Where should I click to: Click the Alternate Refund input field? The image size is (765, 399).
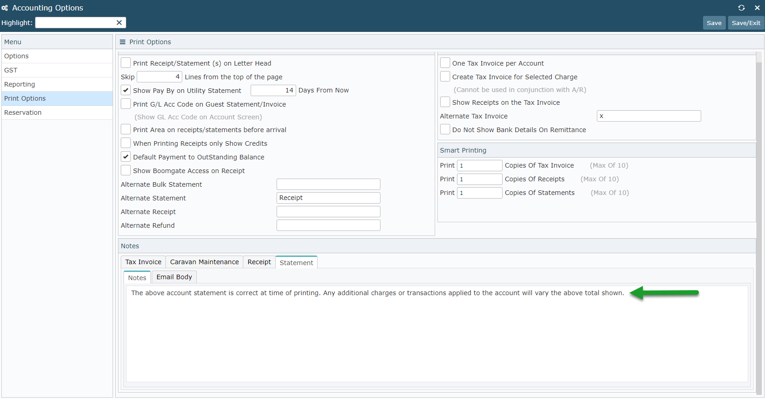328,225
